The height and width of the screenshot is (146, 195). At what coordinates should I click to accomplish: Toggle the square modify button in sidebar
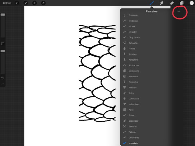3,44
